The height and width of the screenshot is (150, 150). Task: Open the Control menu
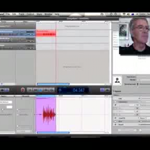(x=30, y=14)
